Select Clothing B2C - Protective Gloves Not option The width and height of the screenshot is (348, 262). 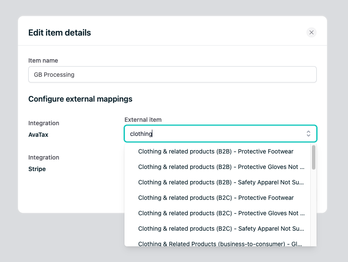(217, 213)
